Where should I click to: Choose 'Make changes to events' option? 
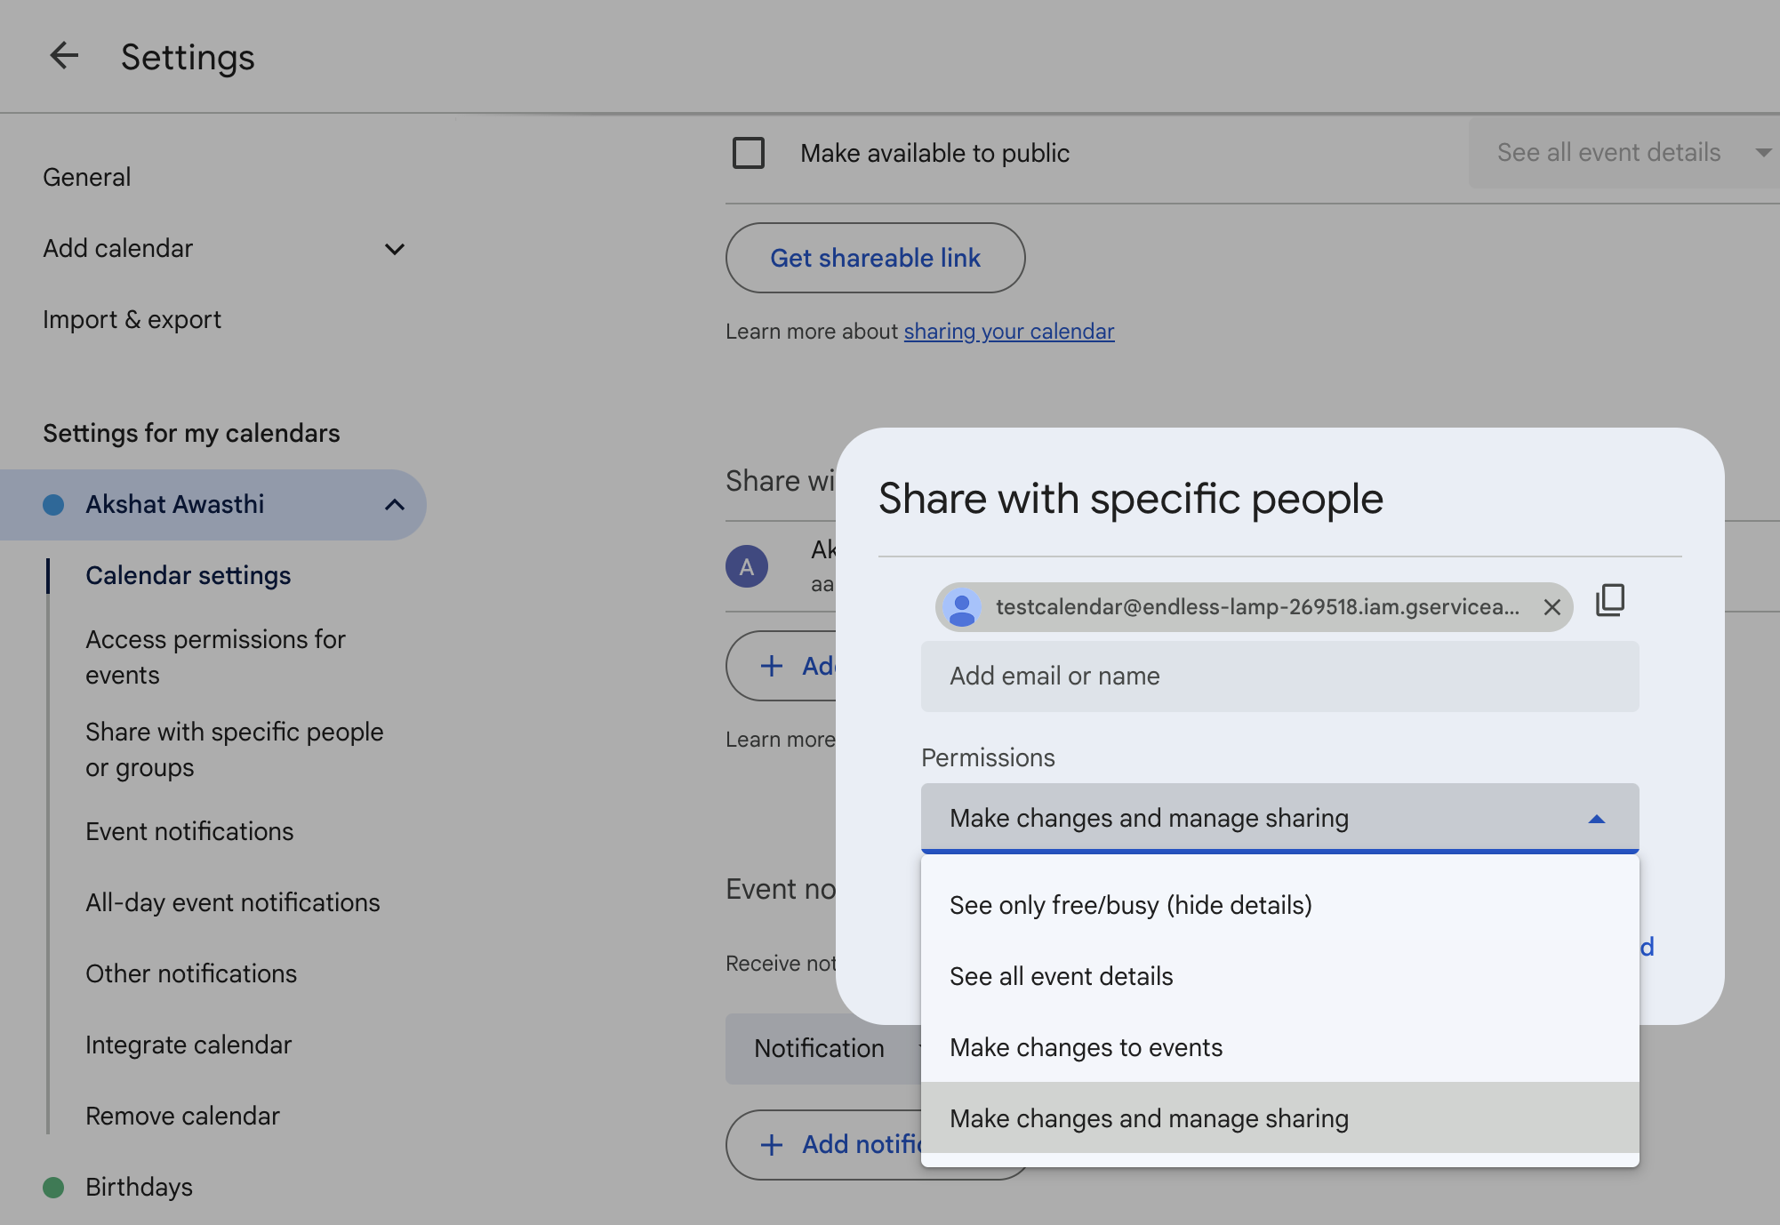[x=1279, y=1047]
